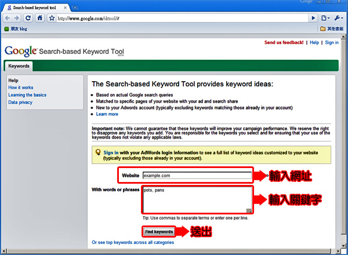Viewport: 348px width, 255px height.
Task: Open the How it works link
Action: click(x=21, y=88)
